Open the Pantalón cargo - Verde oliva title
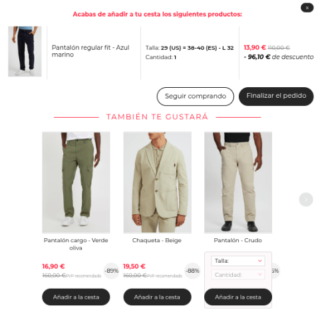316x316 pixels. [x=76, y=244]
